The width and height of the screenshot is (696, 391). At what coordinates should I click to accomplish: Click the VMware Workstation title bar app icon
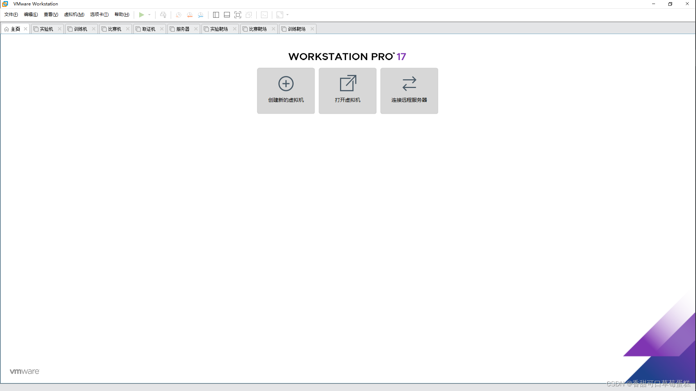click(5, 4)
